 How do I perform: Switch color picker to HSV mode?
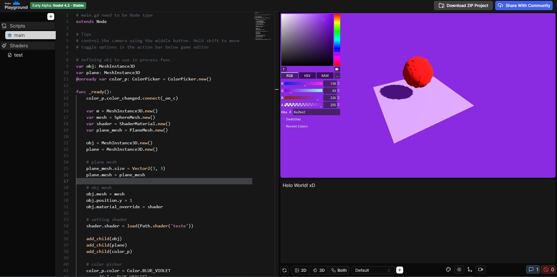click(307, 76)
